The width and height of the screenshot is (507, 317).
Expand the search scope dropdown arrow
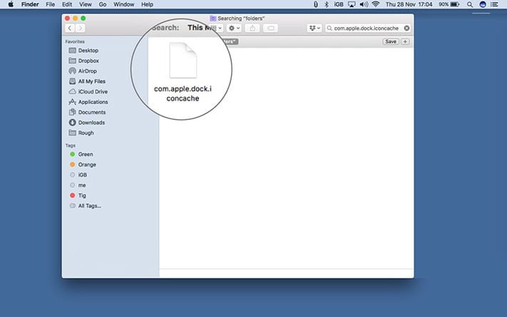220,28
